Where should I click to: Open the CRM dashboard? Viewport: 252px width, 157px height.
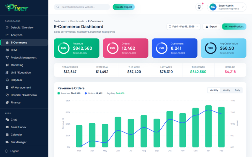click(x=24, y=50)
